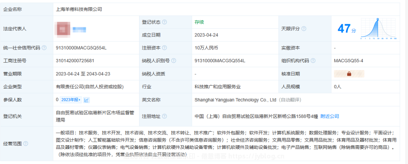Show the help tooltip for 经营范围
408x164 pixels.
pos(25,143)
